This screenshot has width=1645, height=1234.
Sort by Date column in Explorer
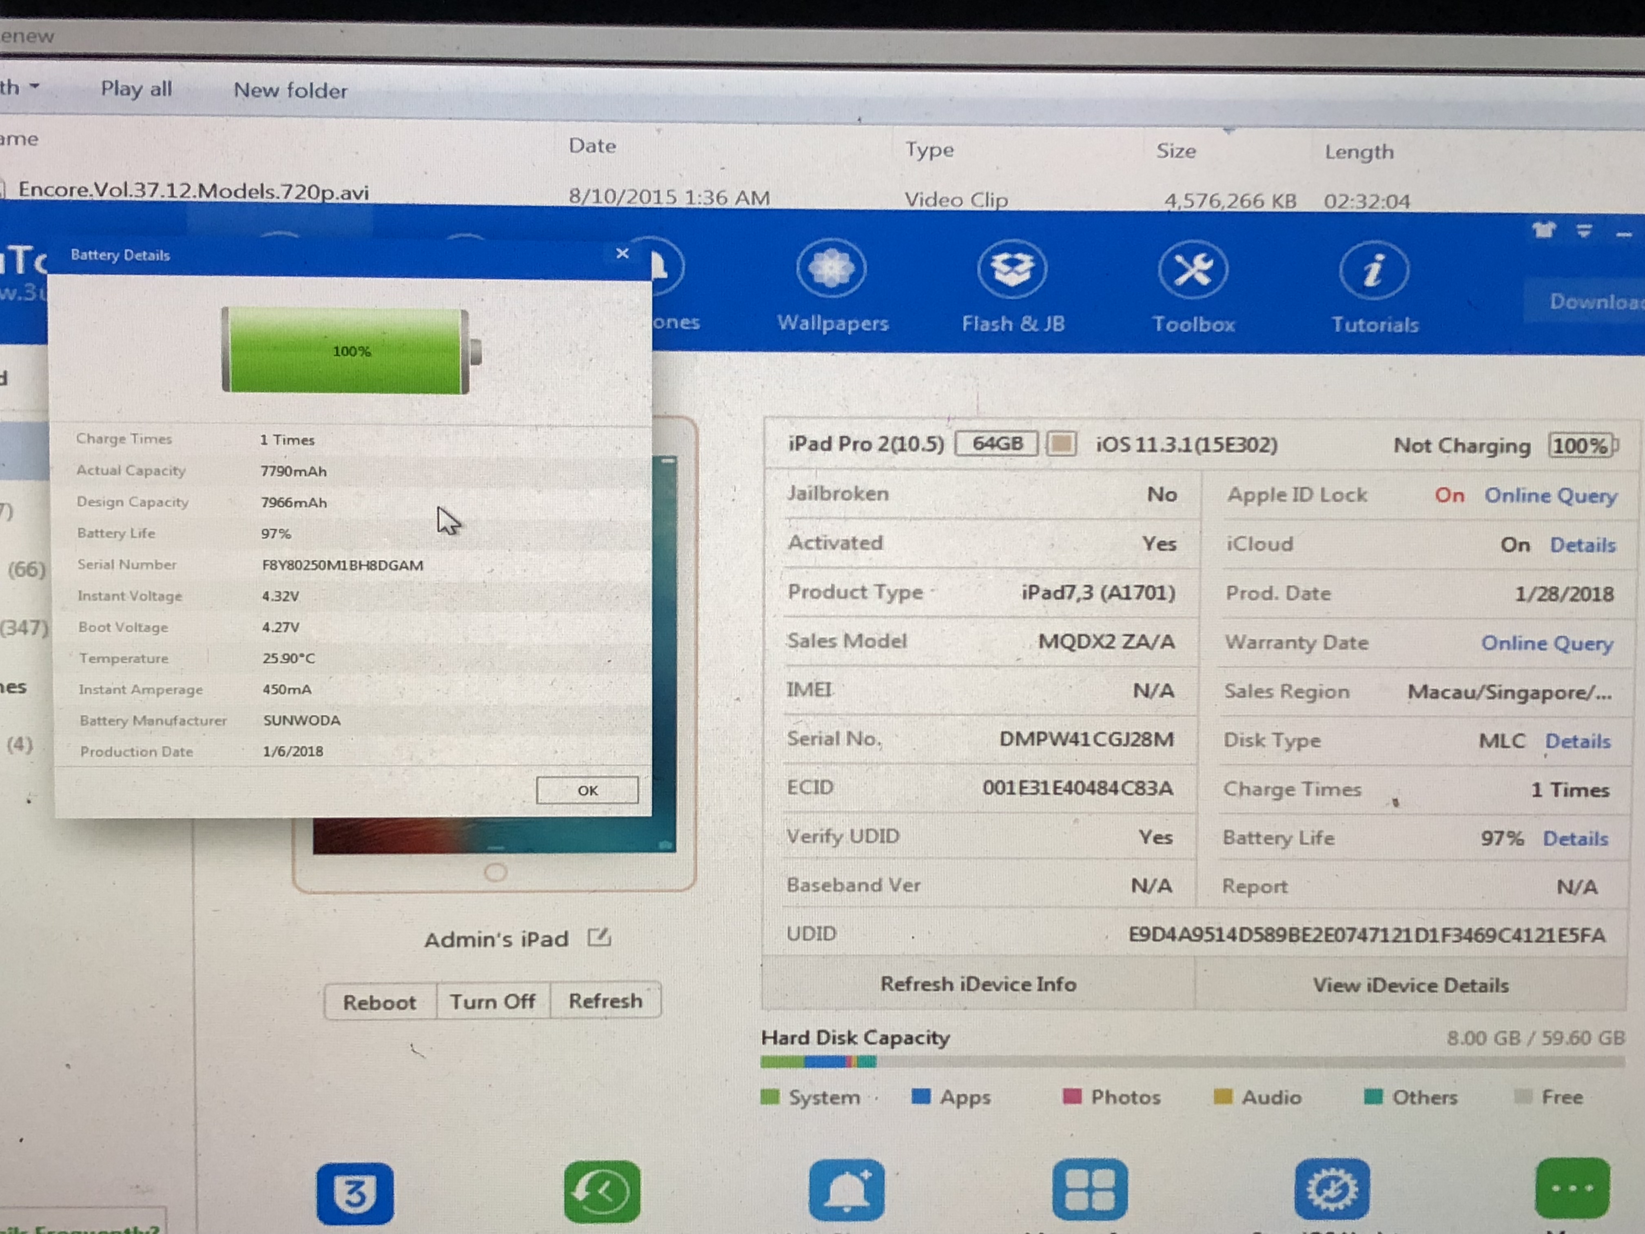point(592,145)
